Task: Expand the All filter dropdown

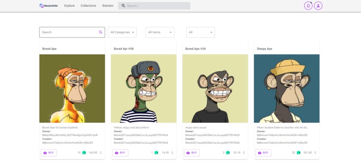Action: pyautogui.click(x=201, y=32)
